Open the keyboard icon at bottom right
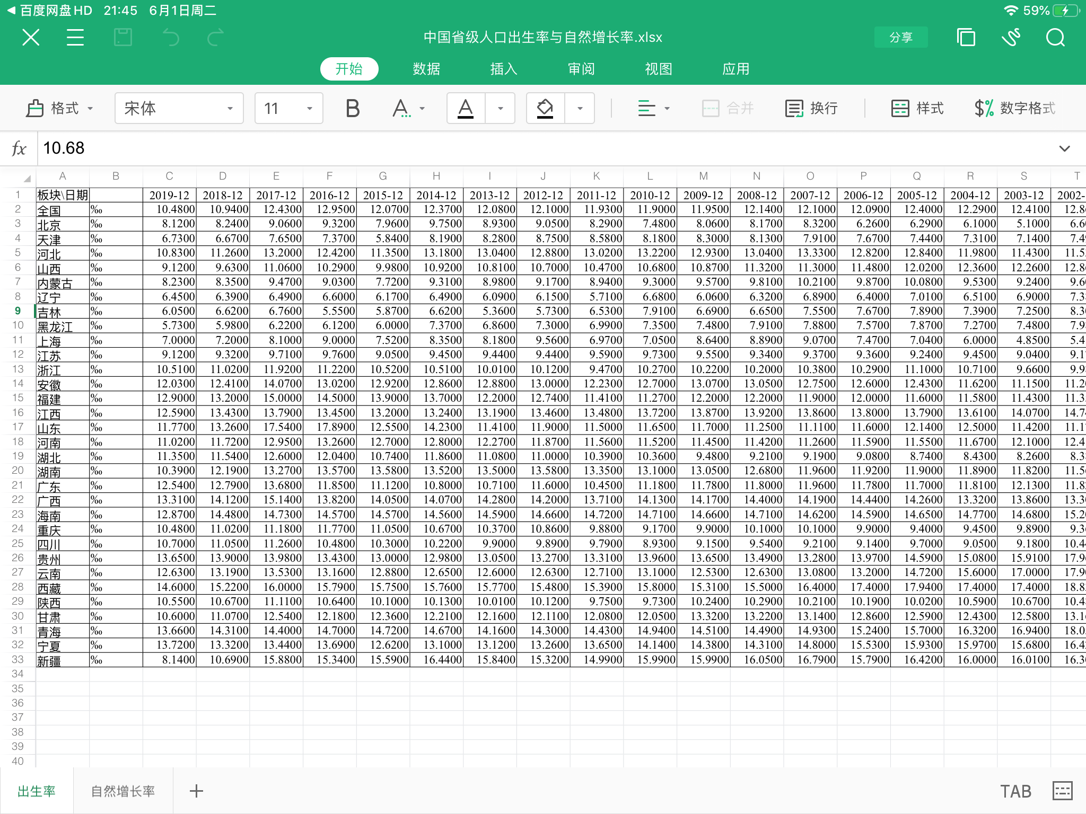The height and width of the screenshot is (814, 1086). 1062,791
